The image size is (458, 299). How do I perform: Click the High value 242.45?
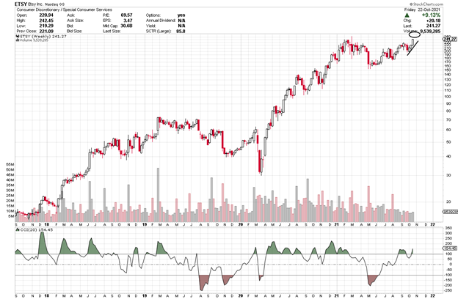46,21
